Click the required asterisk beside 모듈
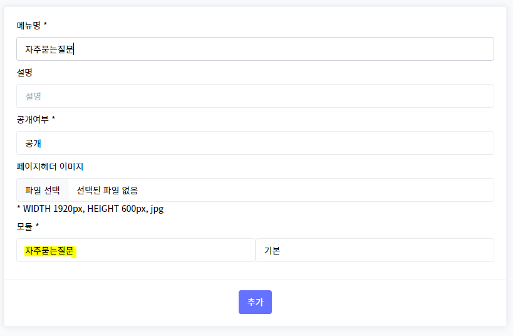 tap(37, 225)
